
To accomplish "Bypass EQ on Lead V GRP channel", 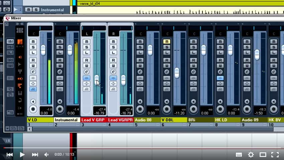I will [x=87, y=84].
